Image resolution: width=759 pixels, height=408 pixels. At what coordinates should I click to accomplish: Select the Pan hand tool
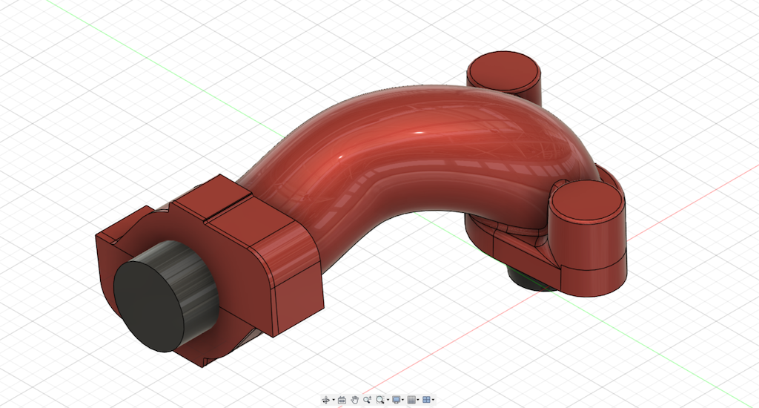click(x=355, y=400)
